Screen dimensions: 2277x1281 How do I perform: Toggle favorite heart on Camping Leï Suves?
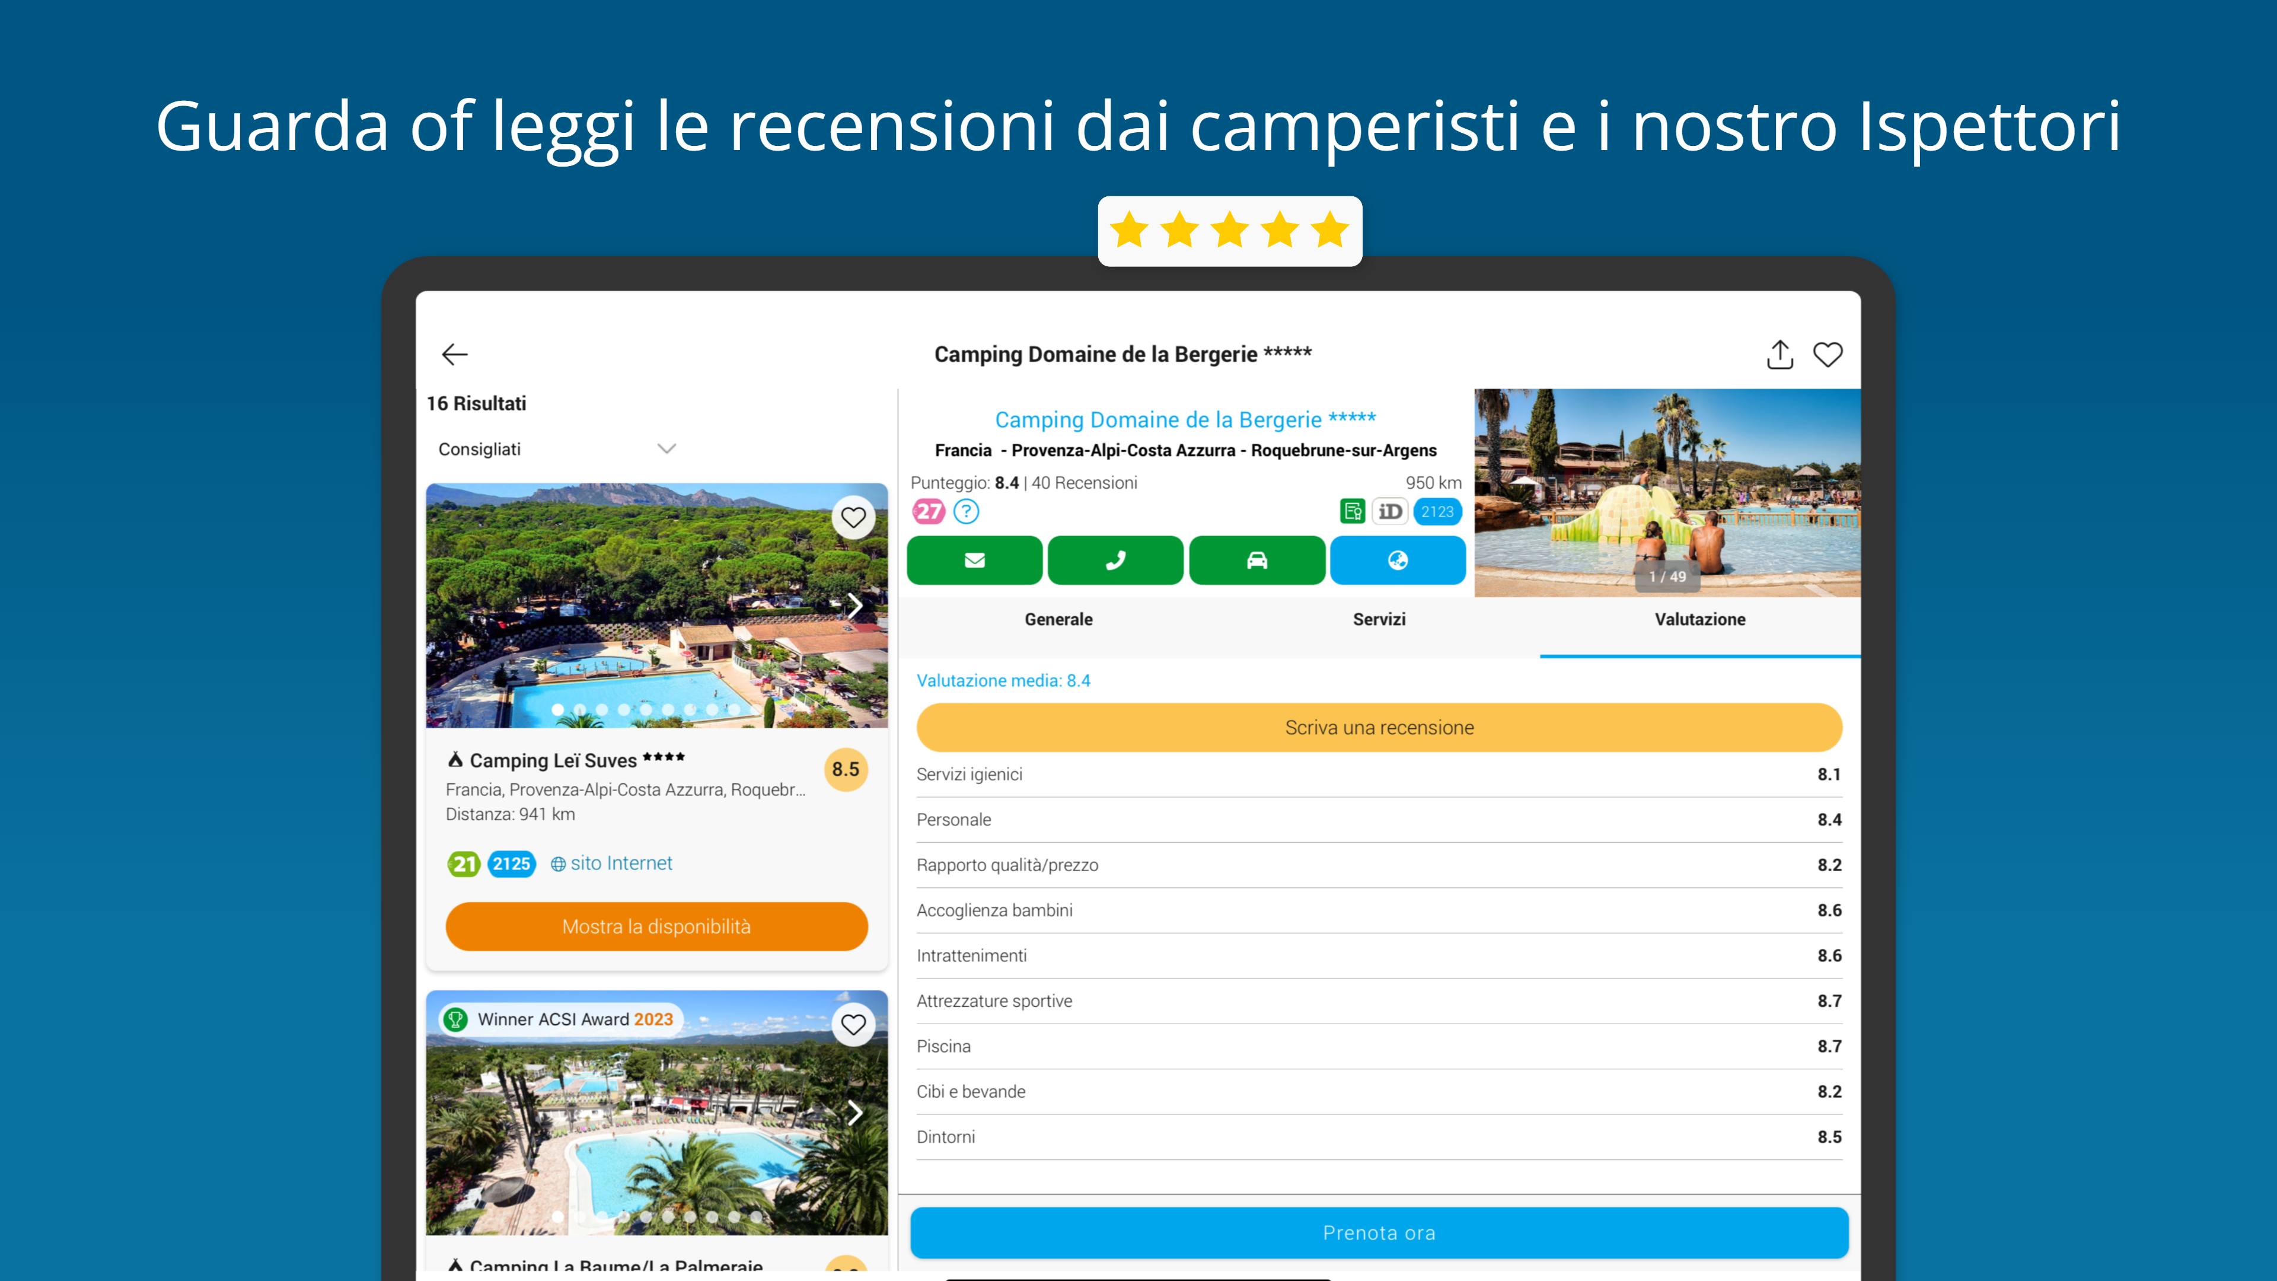point(853,517)
